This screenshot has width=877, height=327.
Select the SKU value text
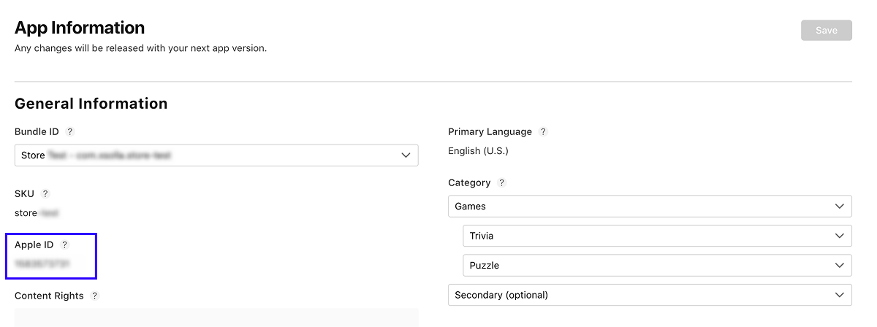click(37, 213)
